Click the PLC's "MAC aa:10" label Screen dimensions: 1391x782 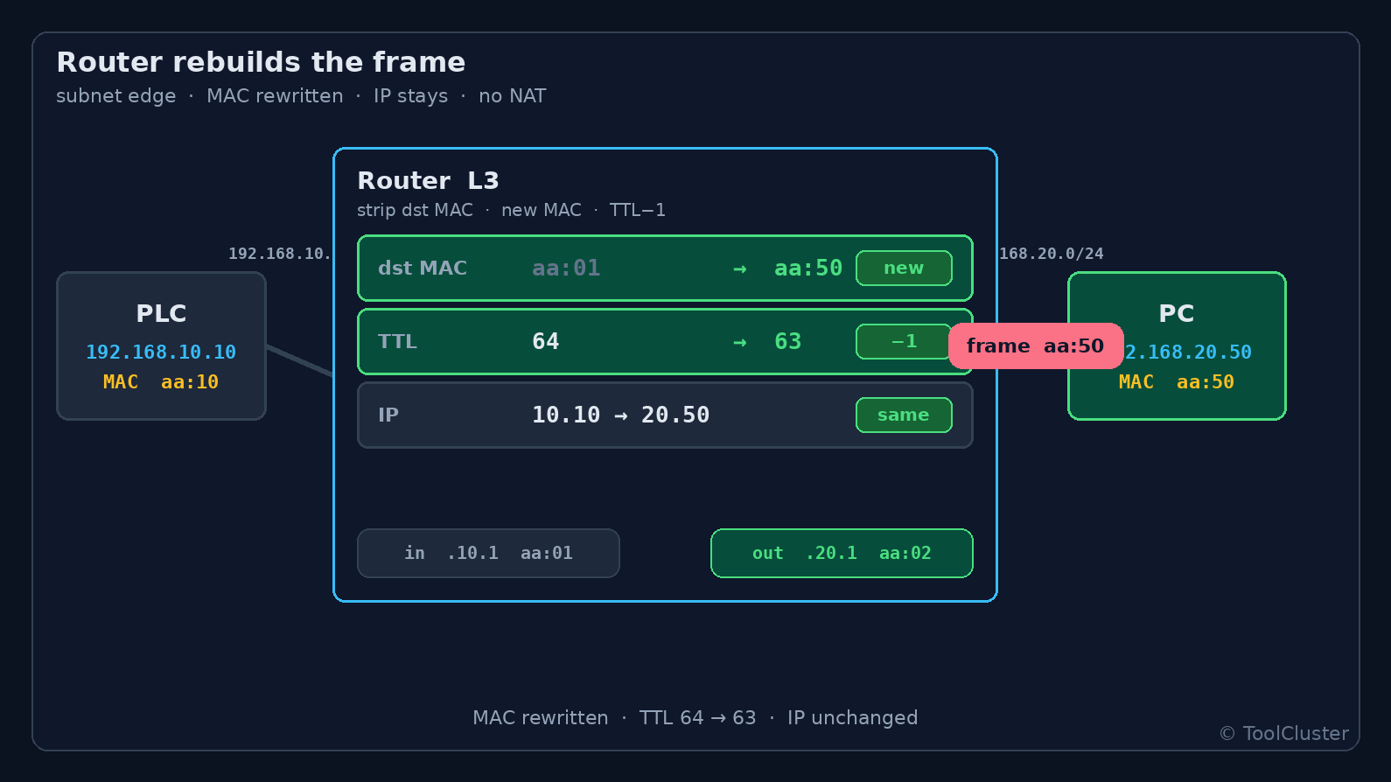tap(161, 381)
